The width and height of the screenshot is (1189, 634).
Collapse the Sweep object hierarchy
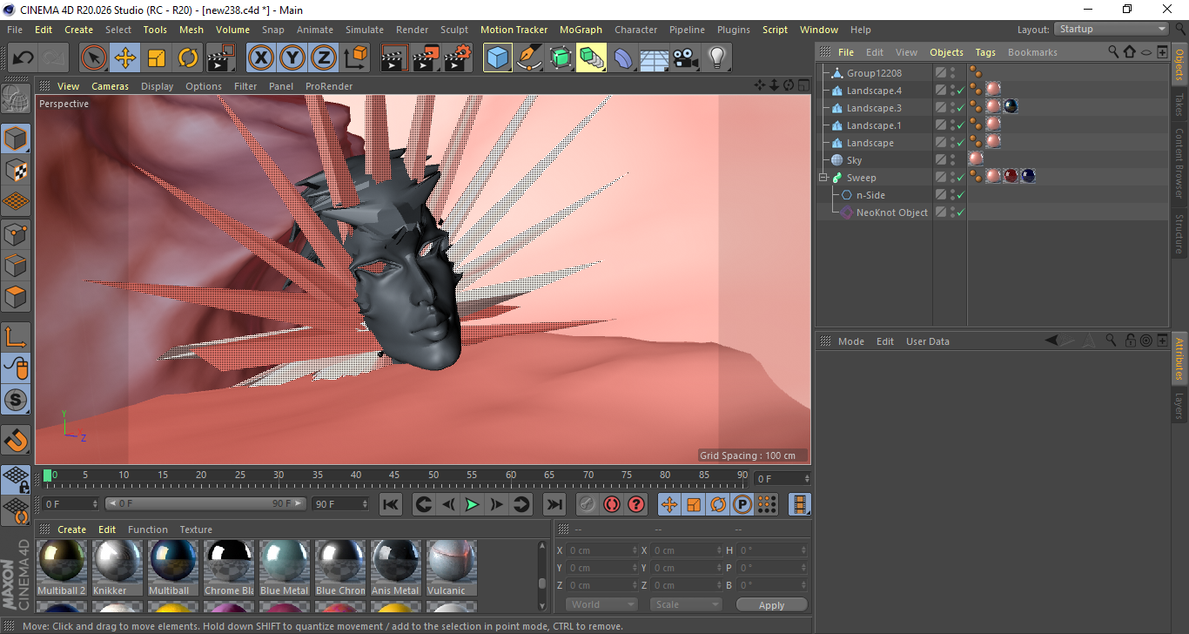point(823,178)
